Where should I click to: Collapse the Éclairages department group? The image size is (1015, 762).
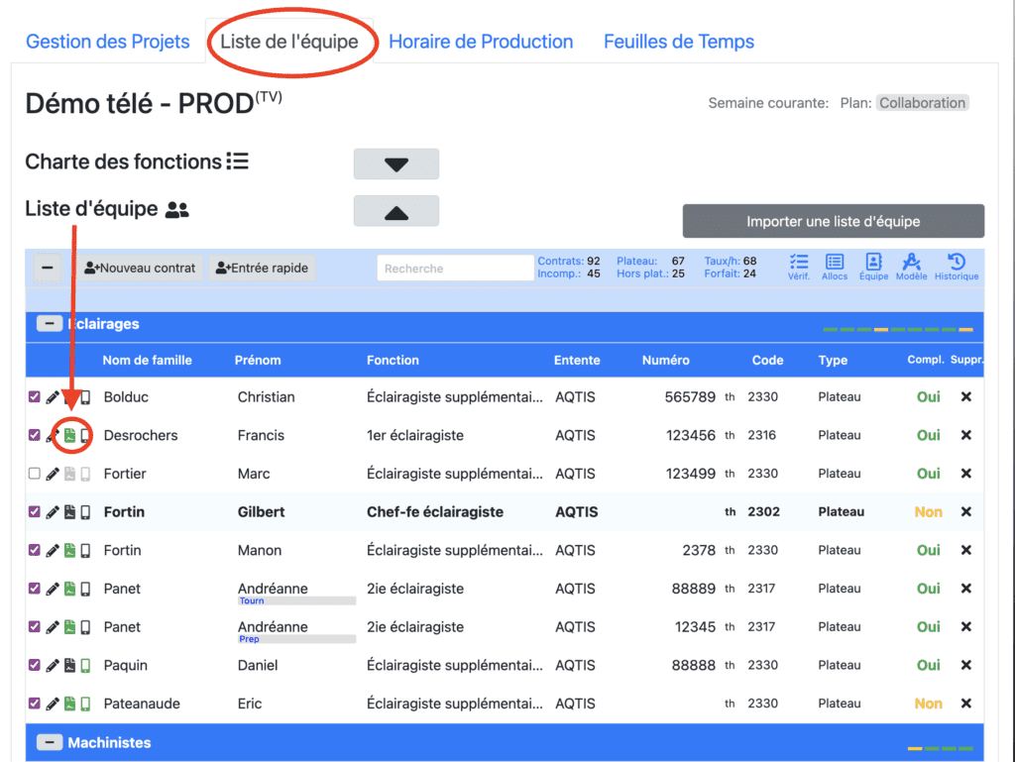pos(47,324)
